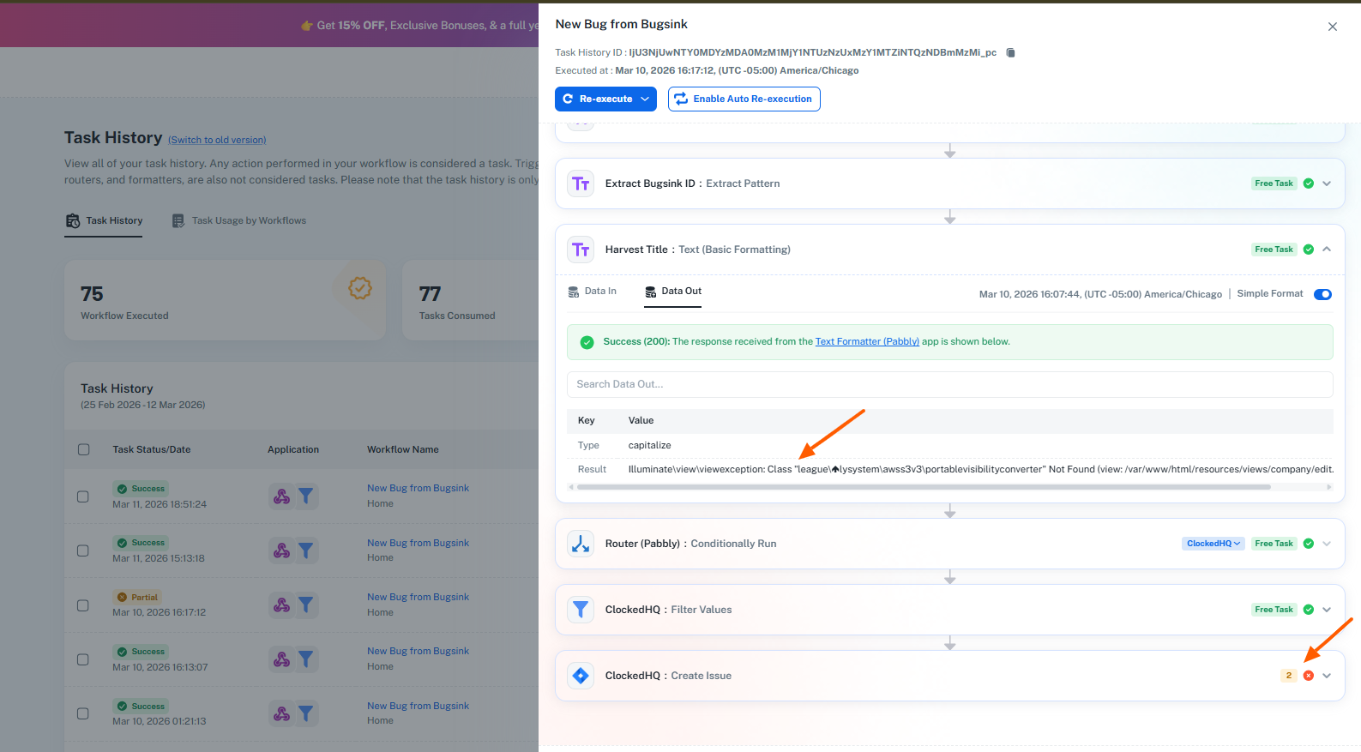Click the Router (Pabbly) step icon
Viewport: 1361px width, 752px height.
tap(581, 544)
